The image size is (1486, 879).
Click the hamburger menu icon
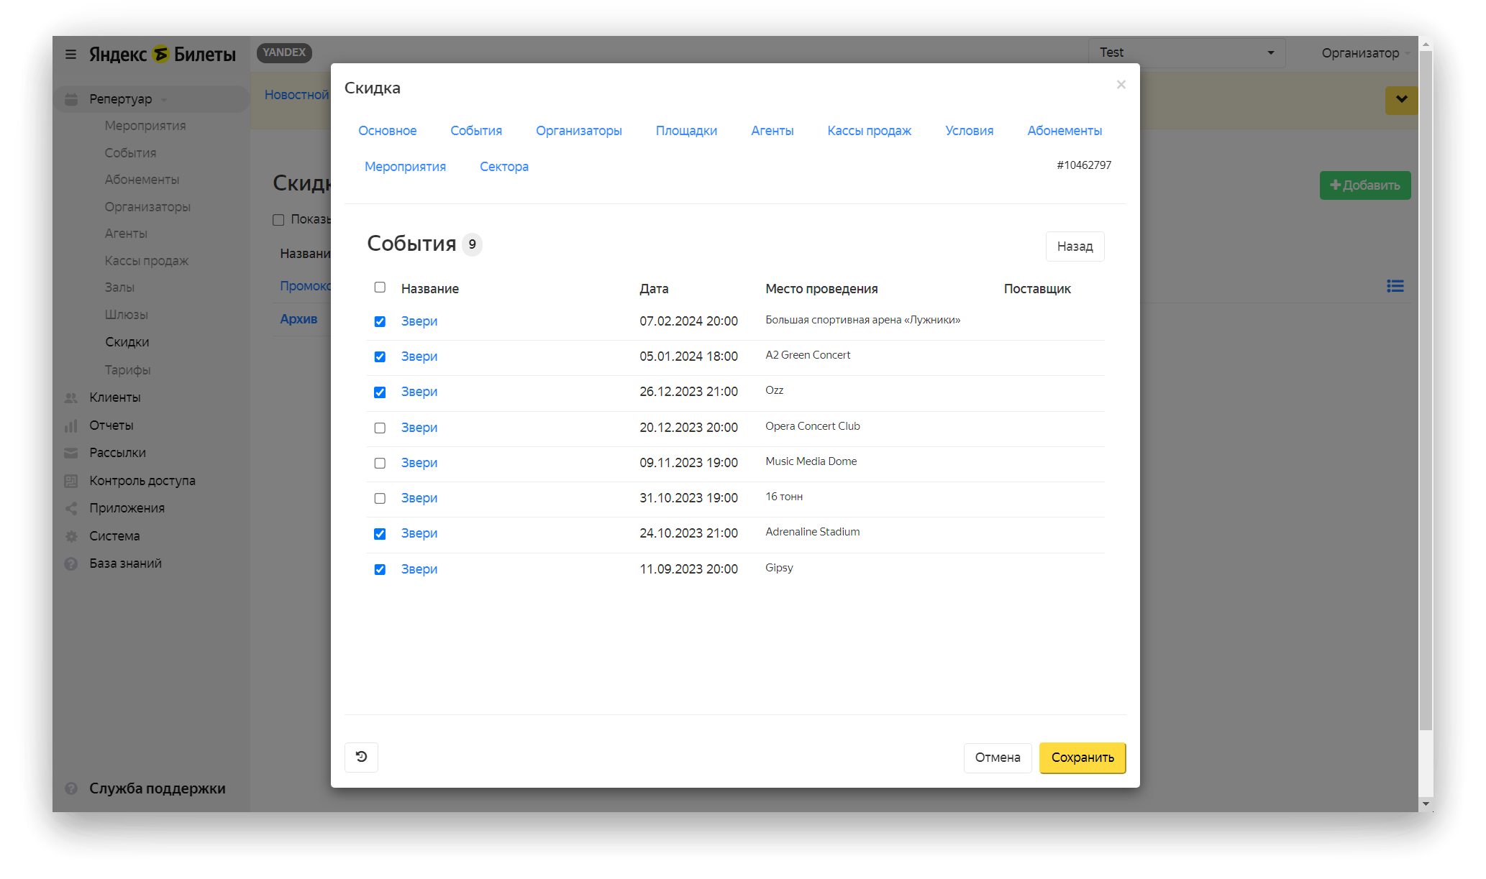coord(70,54)
